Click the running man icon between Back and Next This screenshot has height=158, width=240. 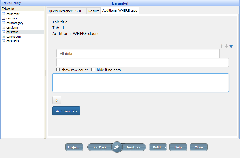[x=117, y=147]
